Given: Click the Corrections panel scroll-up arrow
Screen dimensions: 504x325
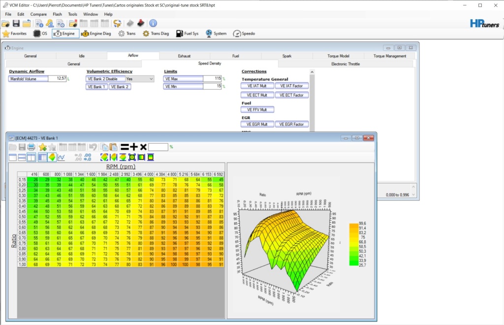Looking at the screenshot, I should (x=312, y=72).
